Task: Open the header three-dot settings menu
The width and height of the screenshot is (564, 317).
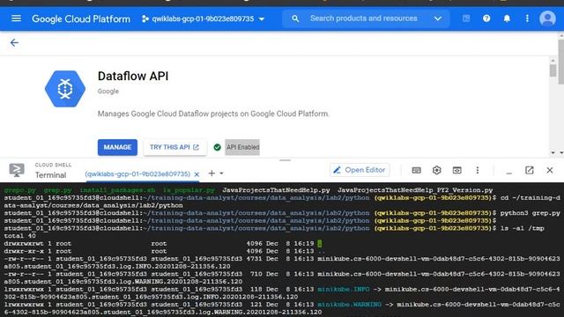Action: [x=527, y=18]
